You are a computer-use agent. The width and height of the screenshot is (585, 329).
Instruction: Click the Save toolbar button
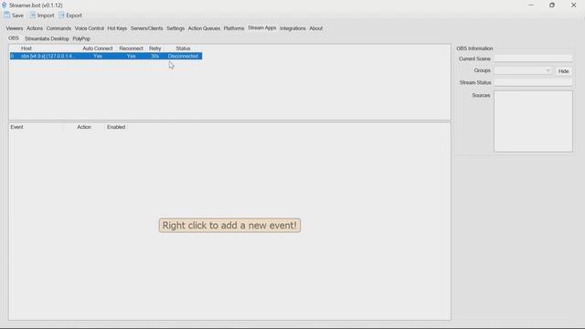click(x=14, y=16)
